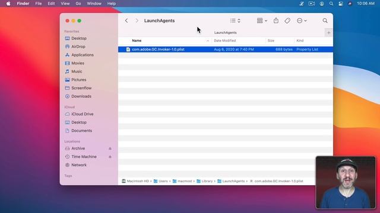The image size is (380, 213).
Task: Click the screen recording menu bar icon
Action: point(311,4)
